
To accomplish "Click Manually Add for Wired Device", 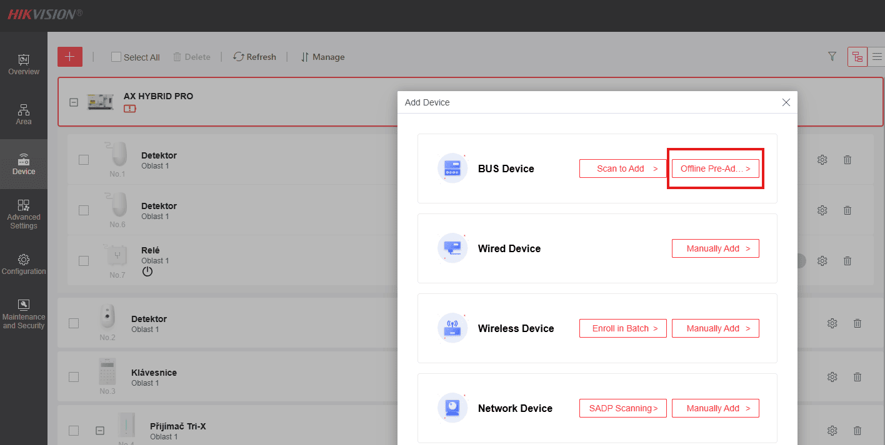I will coord(716,248).
